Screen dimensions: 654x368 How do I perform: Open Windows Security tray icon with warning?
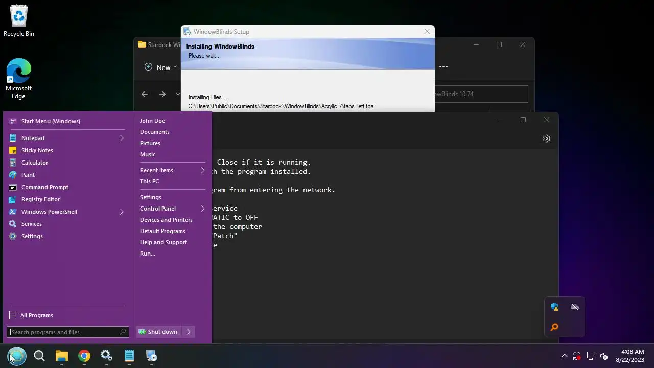point(554,307)
